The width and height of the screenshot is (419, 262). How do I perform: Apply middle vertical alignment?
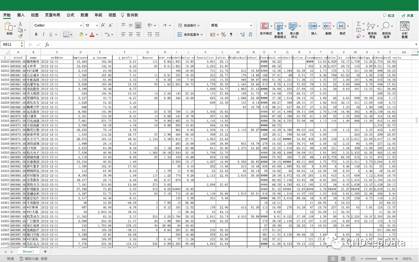tap(131, 25)
